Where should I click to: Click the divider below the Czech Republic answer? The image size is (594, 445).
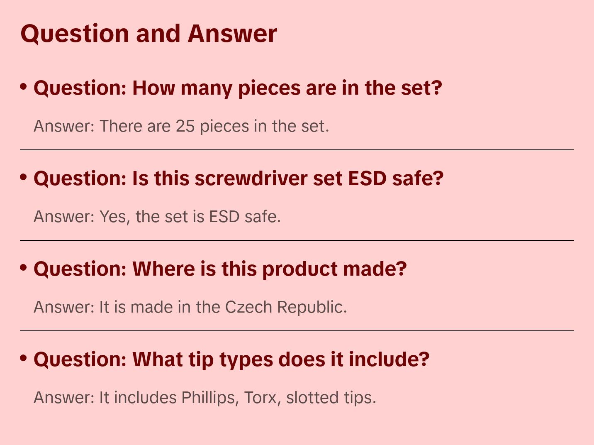pos(297,331)
